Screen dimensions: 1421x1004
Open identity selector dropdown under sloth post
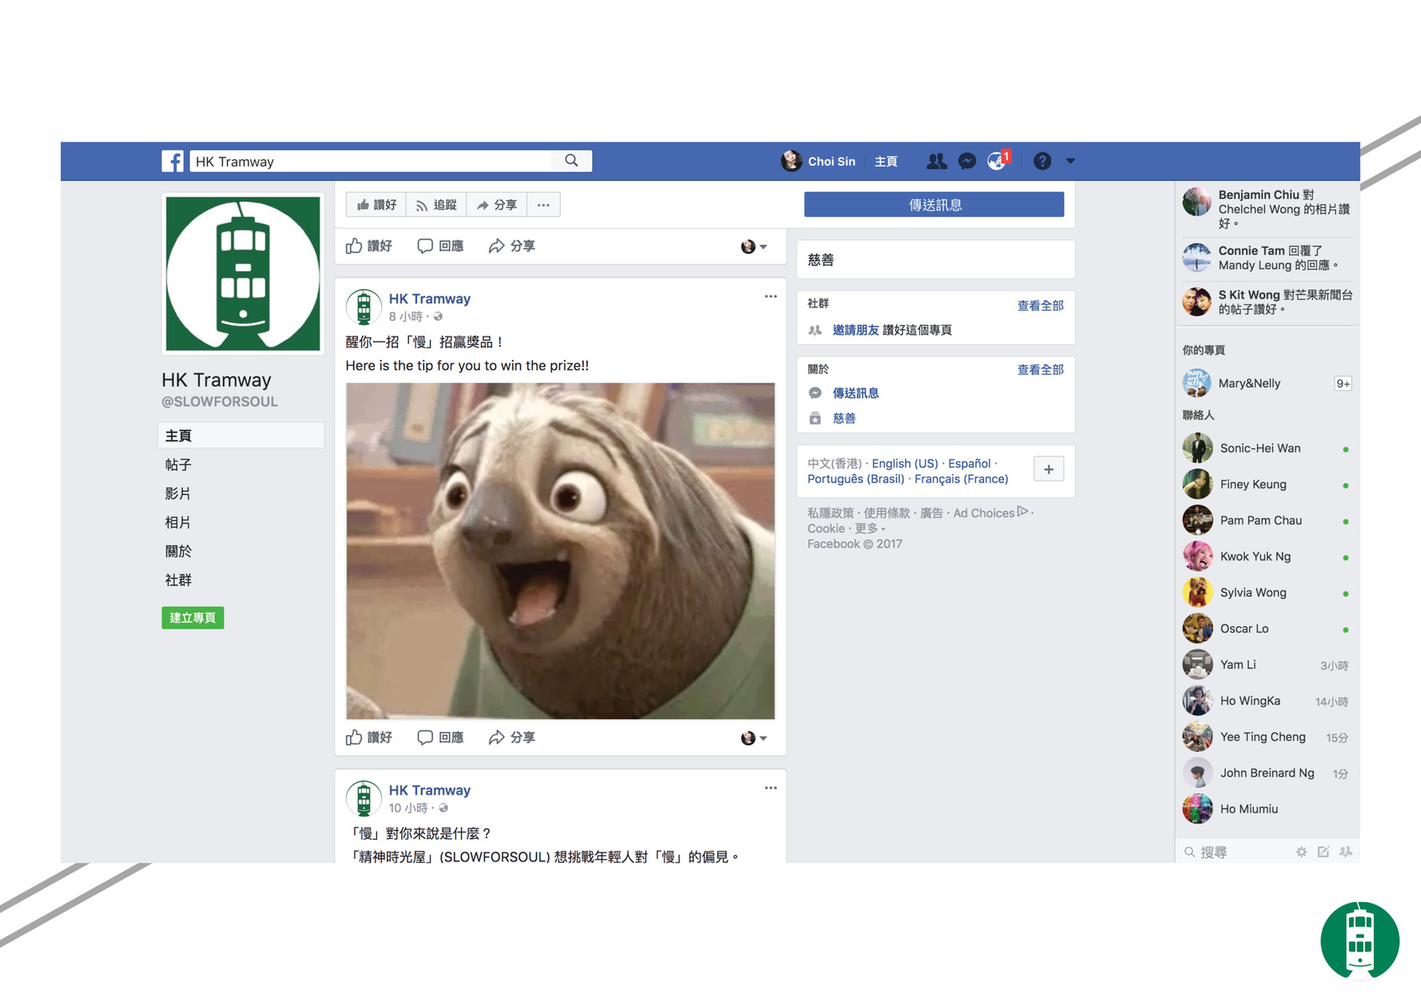(754, 738)
